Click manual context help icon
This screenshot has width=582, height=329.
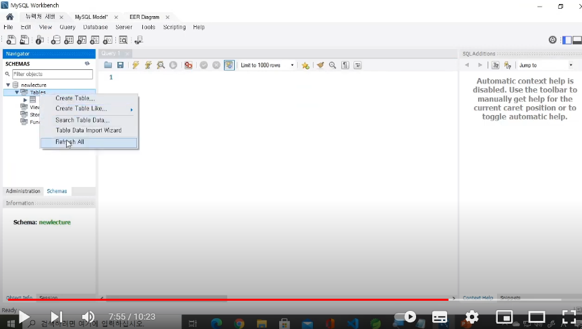pos(496,65)
